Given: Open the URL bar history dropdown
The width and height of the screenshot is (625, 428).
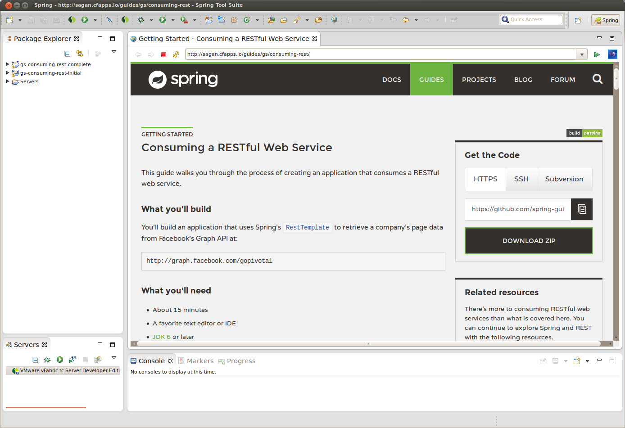Looking at the screenshot, I should [582, 54].
